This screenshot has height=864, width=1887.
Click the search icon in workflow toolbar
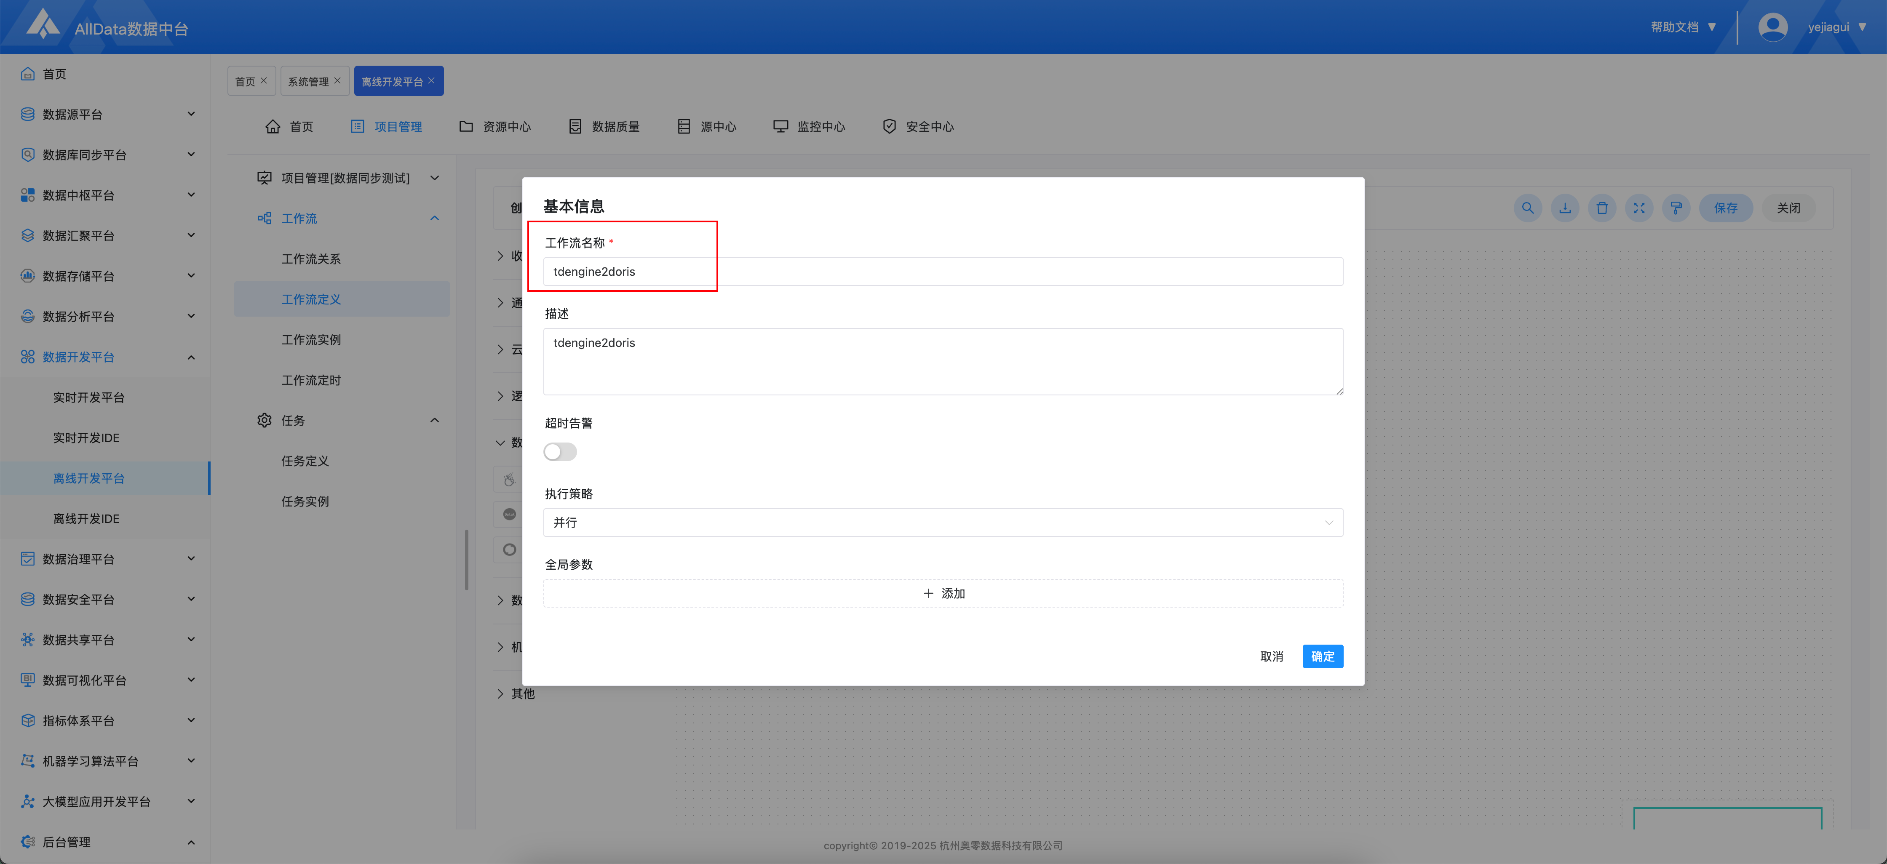tap(1527, 208)
